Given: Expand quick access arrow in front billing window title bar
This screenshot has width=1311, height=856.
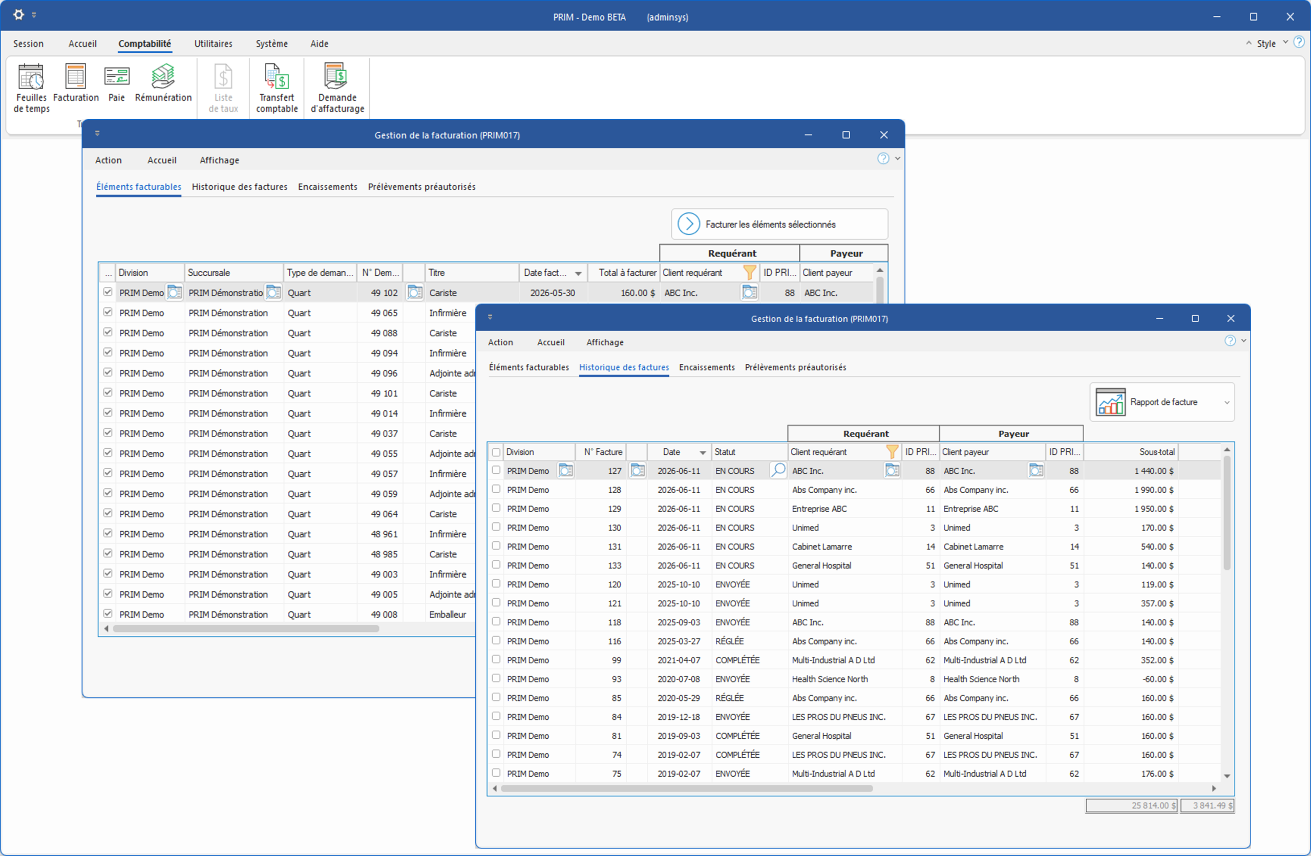Looking at the screenshot, I should [490, 317].
